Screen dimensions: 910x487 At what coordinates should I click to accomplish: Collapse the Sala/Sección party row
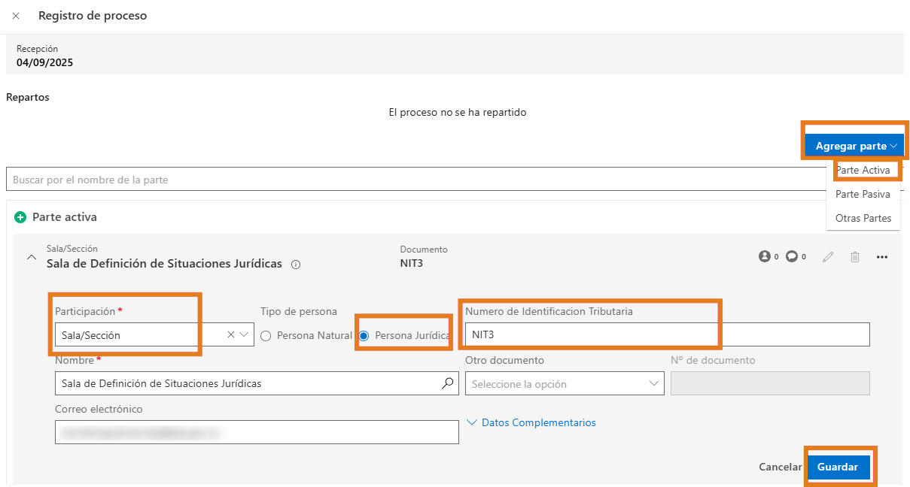(32, 257)
